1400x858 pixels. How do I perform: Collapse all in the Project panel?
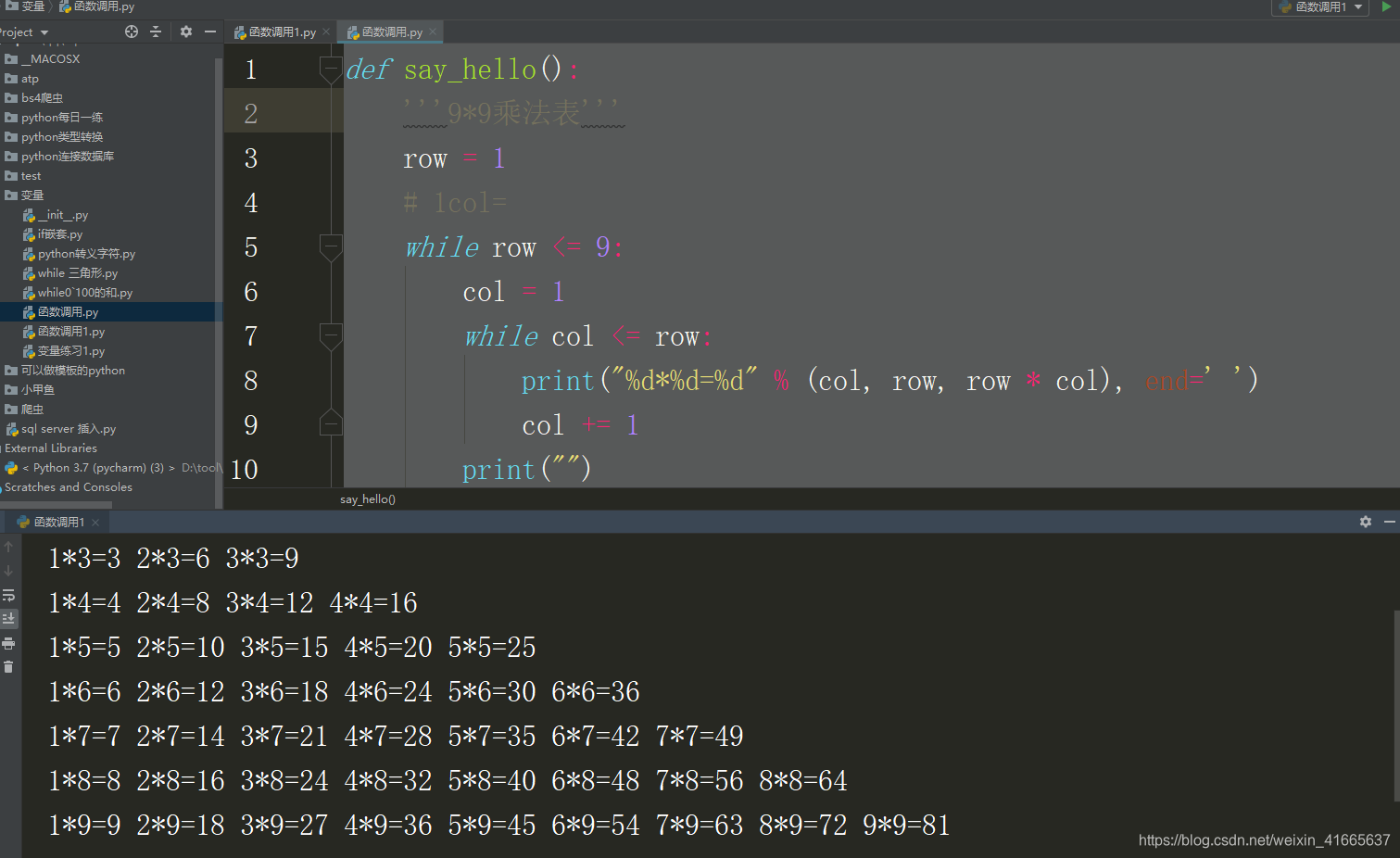[x=156, y=32]
